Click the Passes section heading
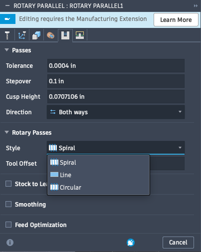Image resolution: width=201 pixels, height=252 pixels. (x=21, y=50)
